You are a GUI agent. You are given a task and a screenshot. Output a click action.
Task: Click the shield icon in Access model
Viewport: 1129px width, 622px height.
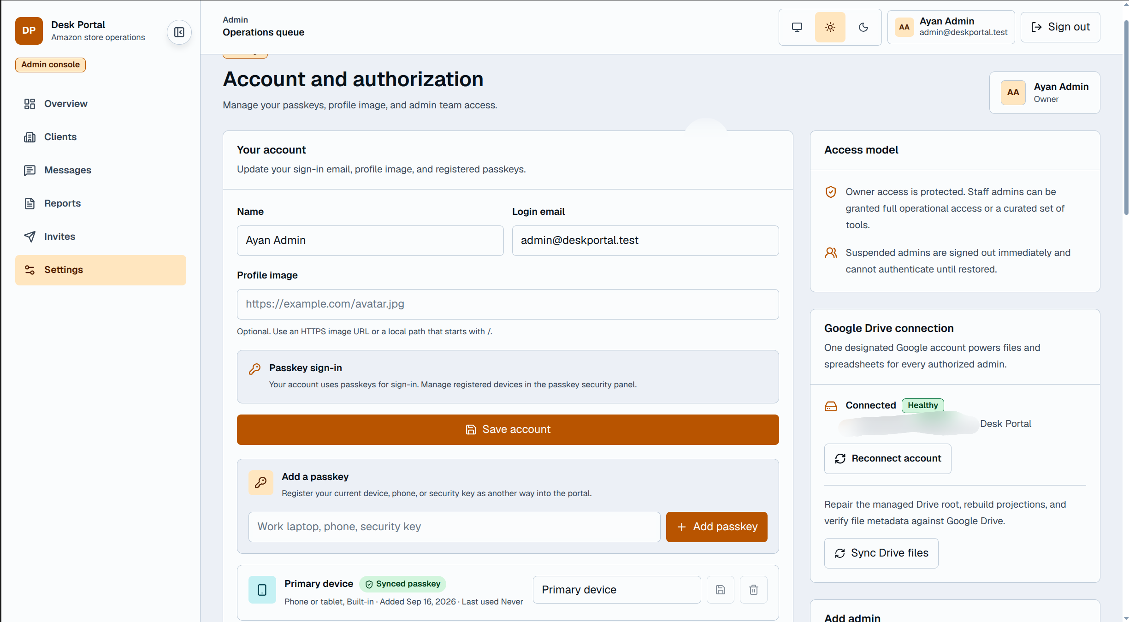click(x=830, y=192)
